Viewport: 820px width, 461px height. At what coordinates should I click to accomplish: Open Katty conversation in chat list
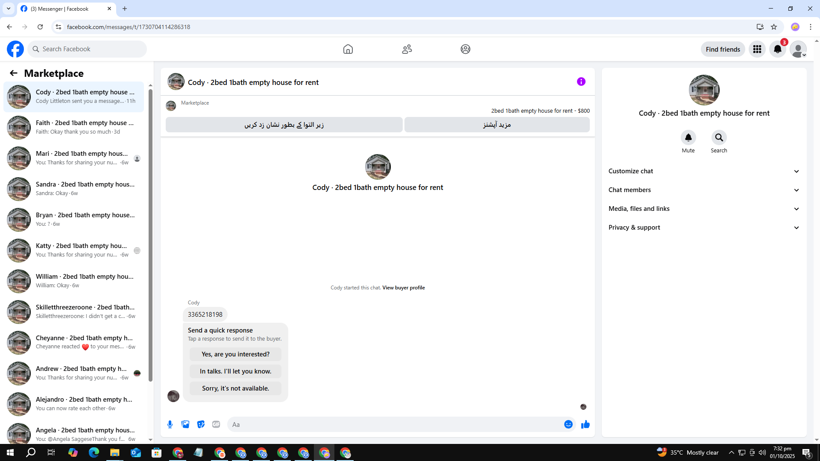pos(73,251)
